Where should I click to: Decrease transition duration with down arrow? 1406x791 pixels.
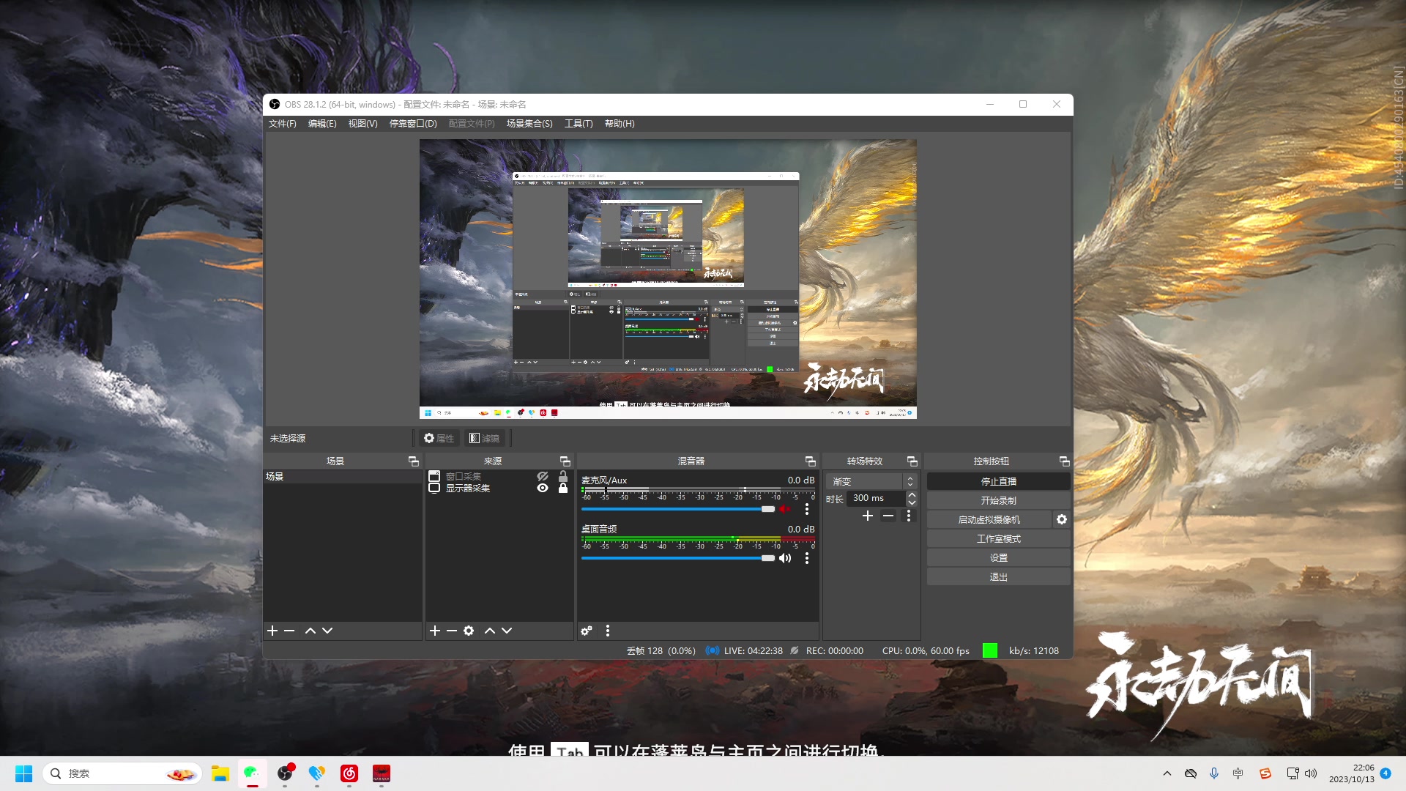(x=912, y=502)
